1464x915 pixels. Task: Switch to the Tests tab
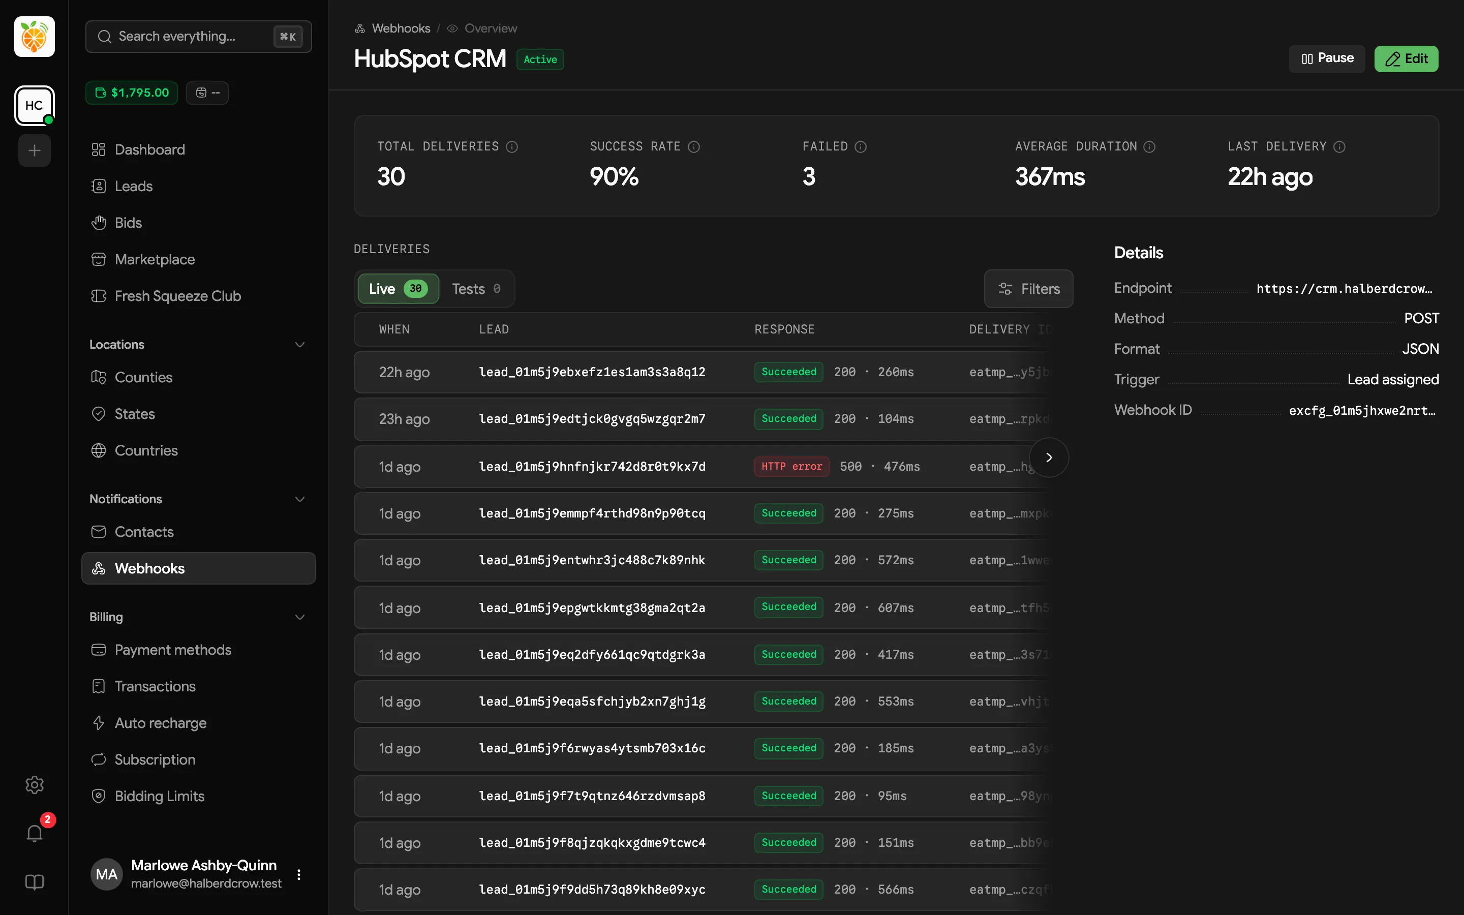coord(476,289)
